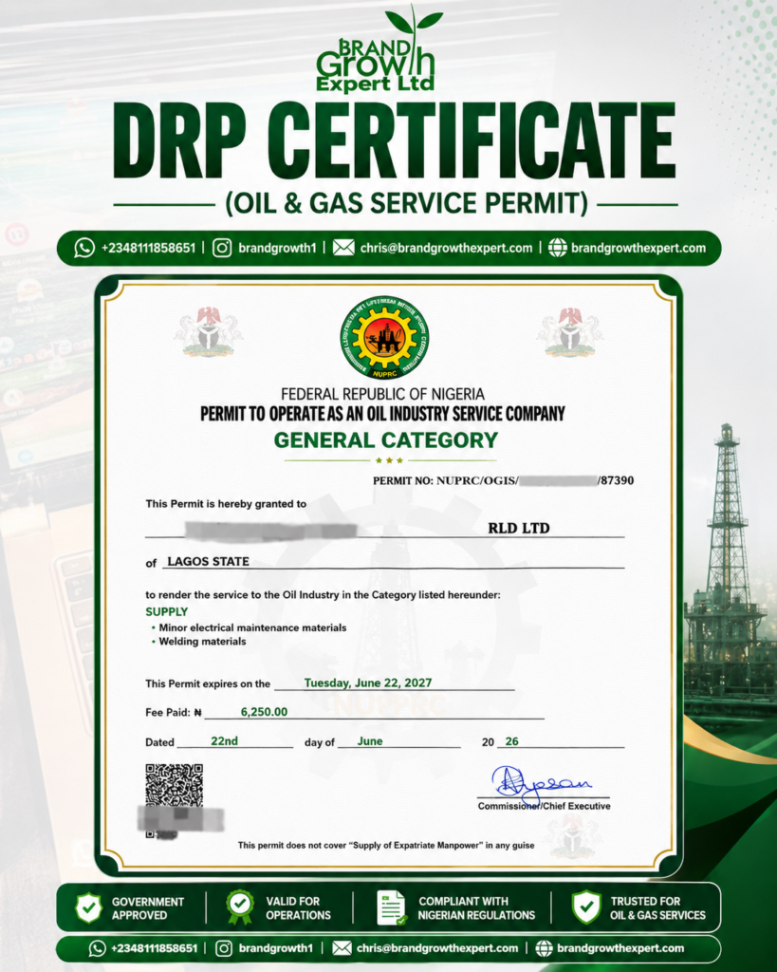This screenshot has height=972, width=777.
Task: Click the Government Approved shield icon
Action: [x=89, y=908]
